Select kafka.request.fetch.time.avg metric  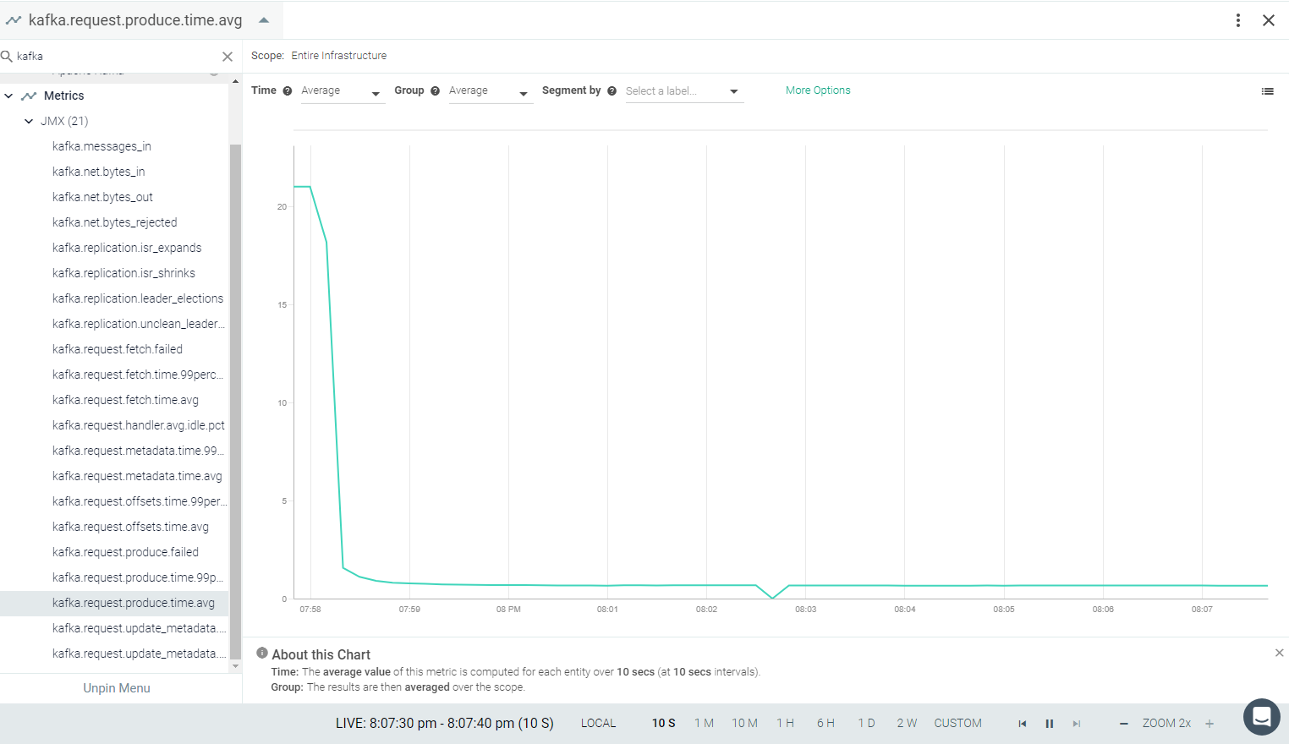pos(125,400)
